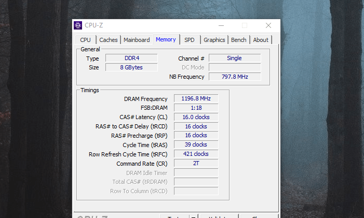Click the CPU-Z application icon in title bar
364x218 pixels.
click(78, 25)
